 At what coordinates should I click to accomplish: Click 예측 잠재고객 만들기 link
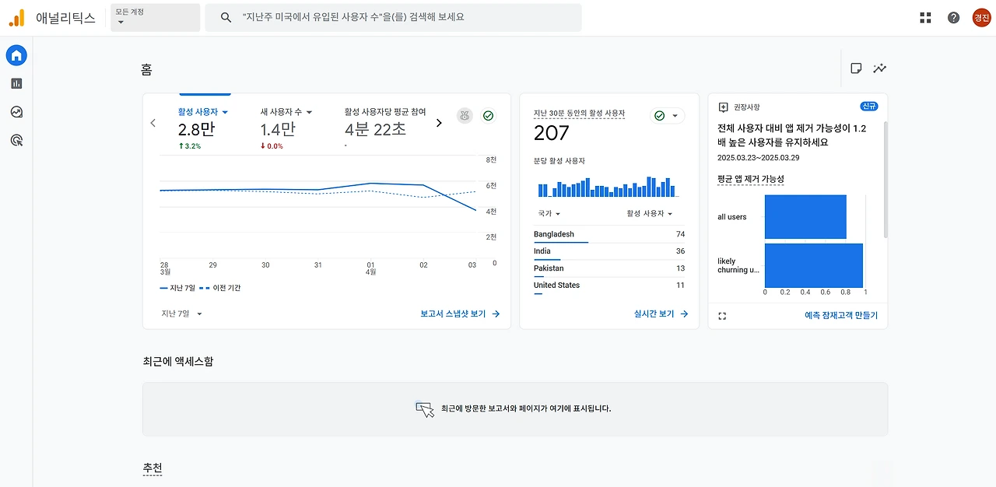[841, 316]
